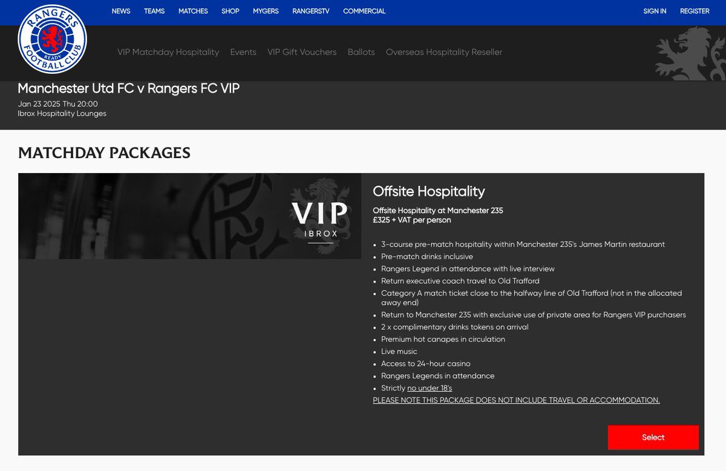This screenshot has width=726, height=471.
Task: Click the '3-course pre-match hospitality' bullet
Action: (523, 245)
